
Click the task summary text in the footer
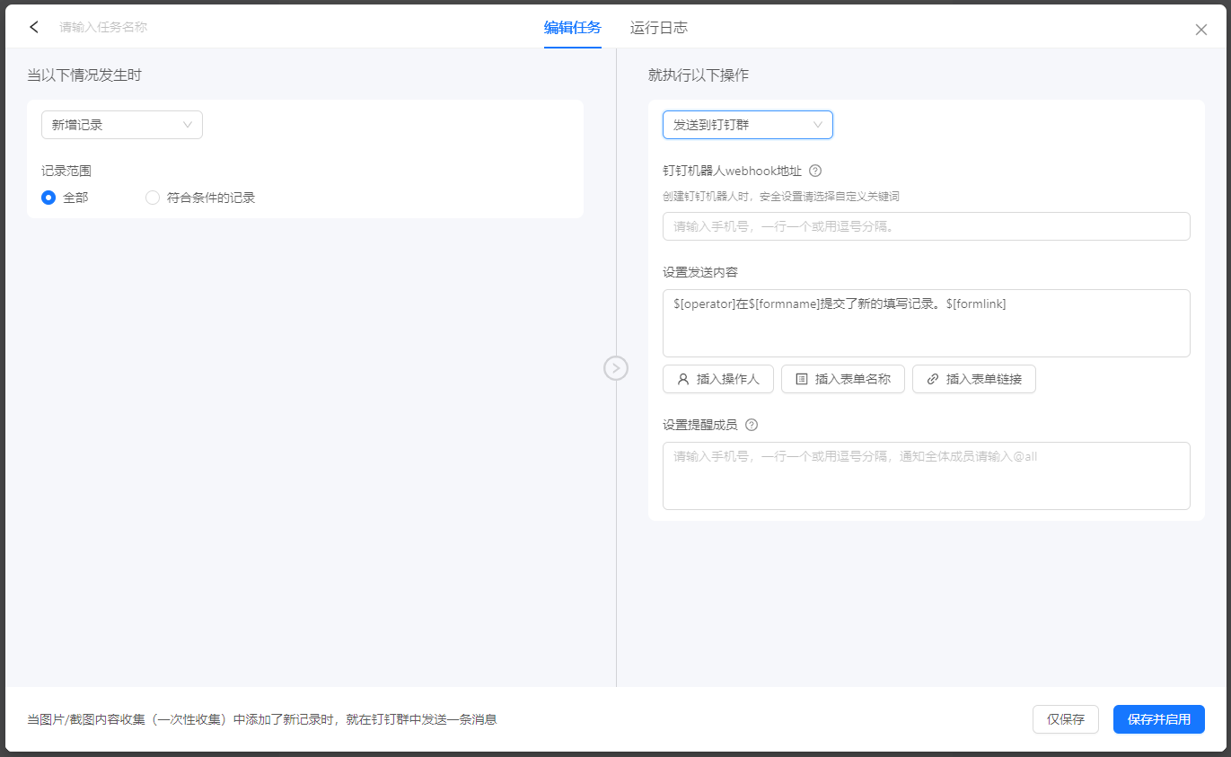pos(262,719)
